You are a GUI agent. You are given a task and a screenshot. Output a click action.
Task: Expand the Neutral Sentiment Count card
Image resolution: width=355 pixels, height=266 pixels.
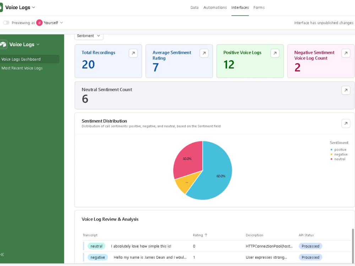click(346, 90)
